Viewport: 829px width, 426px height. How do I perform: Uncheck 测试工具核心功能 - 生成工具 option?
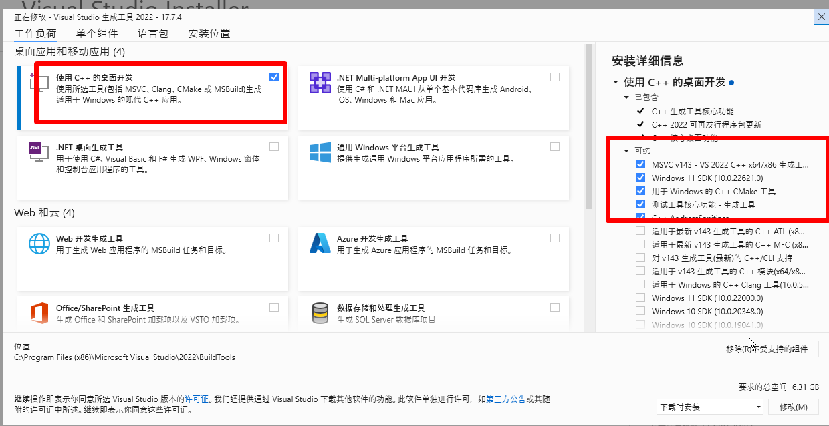click(x=640, y=204)
